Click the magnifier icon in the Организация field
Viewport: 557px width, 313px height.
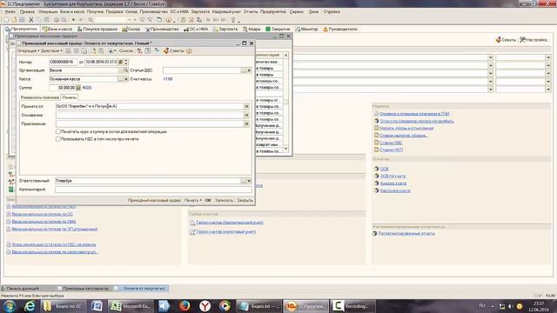coord(125,70)
